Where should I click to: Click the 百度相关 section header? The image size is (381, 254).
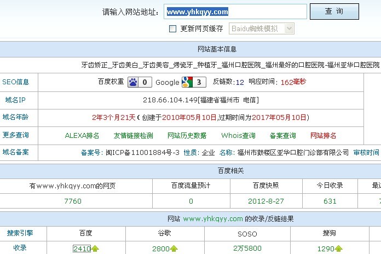point(231,171)
